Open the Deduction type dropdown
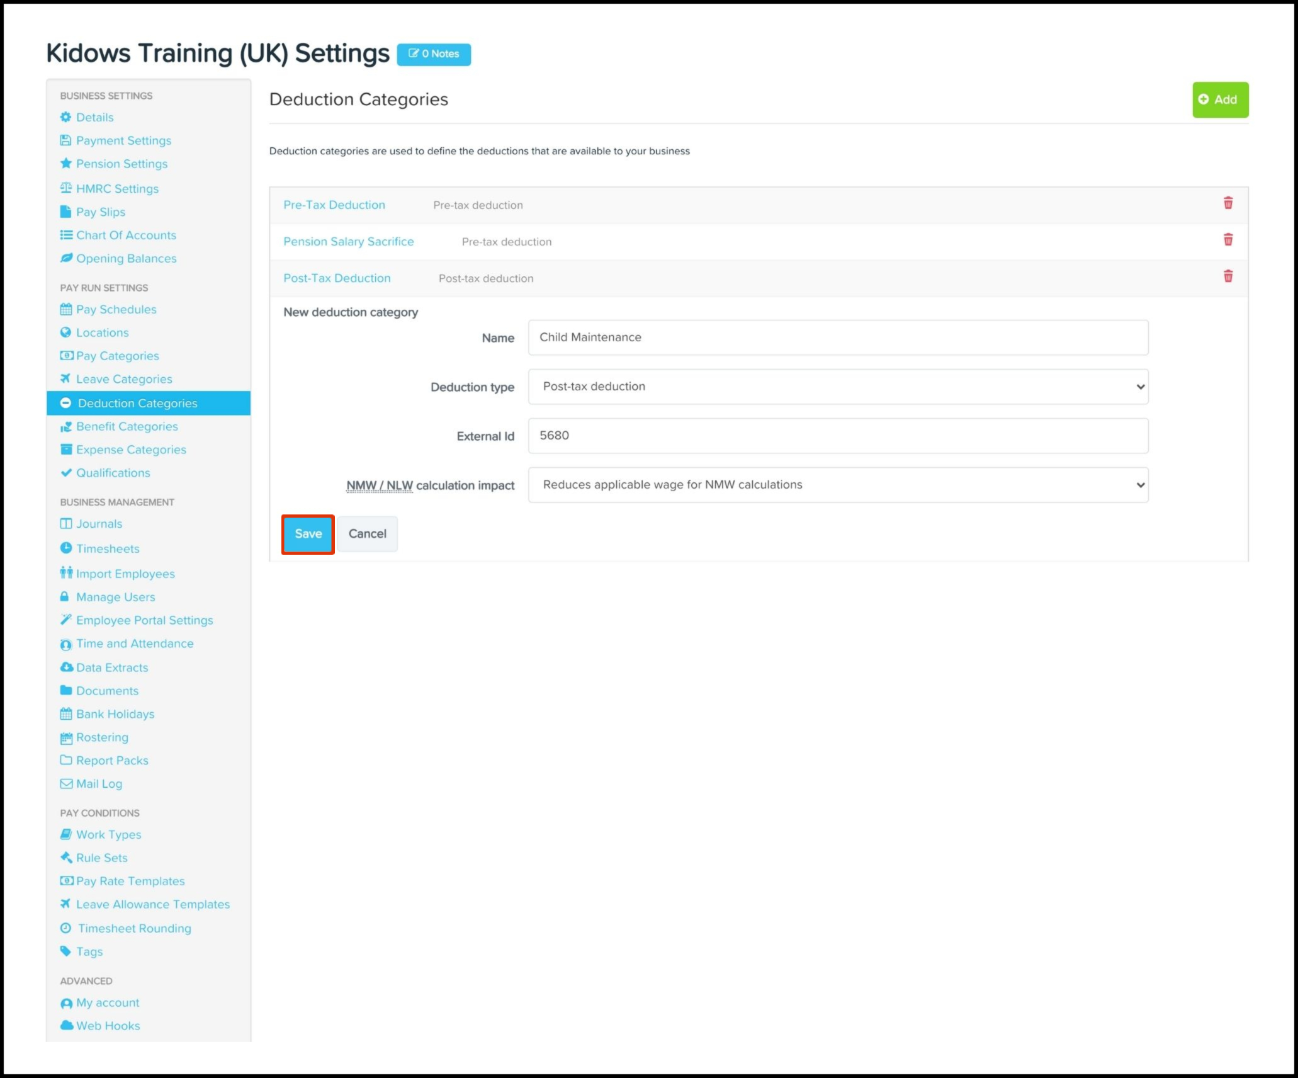This screenshot has height=1078, width=1298. pos(837,387)
